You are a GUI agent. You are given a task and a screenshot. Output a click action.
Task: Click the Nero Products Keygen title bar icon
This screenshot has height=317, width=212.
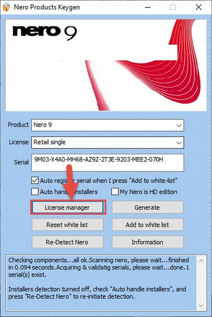pyautogui.click(x=6, y=7)
